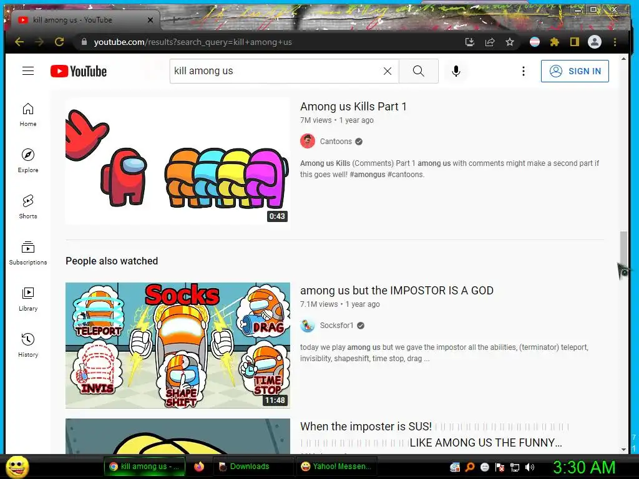This screenshot has height=479, width=639.
Task: Bookmark this page with the star
Action: [x=509, y=42]
